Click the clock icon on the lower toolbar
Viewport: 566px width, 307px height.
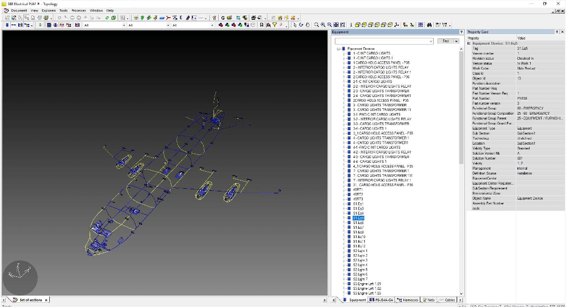pyautogui.click(x=252, y=25)
